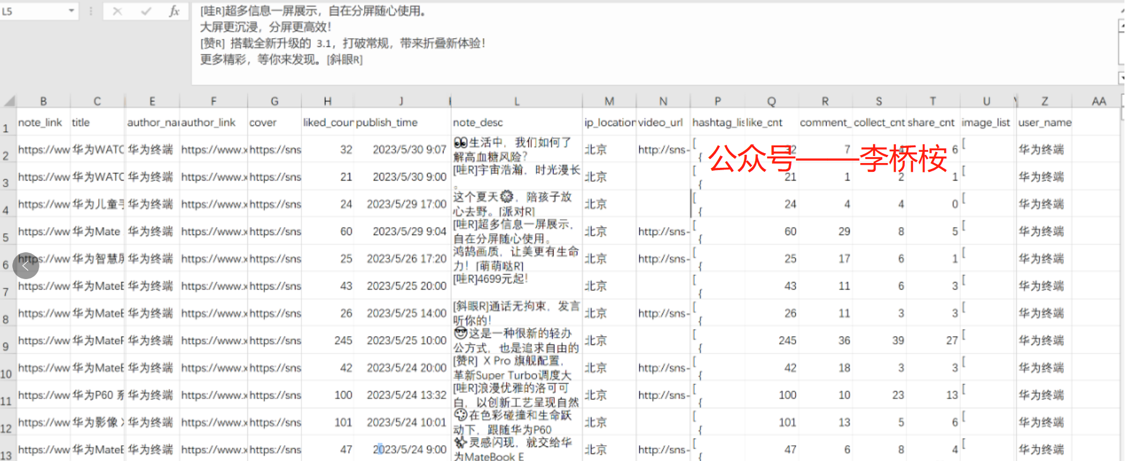The width and height of the screenshot is (1125, 461).
Task: Select column C header
Action: (x=98, y=101)
